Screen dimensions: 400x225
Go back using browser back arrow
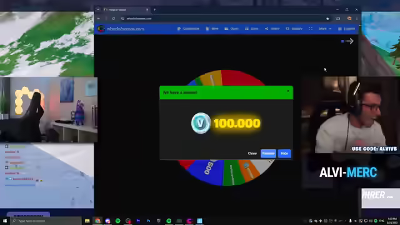[x=99, y=19]
